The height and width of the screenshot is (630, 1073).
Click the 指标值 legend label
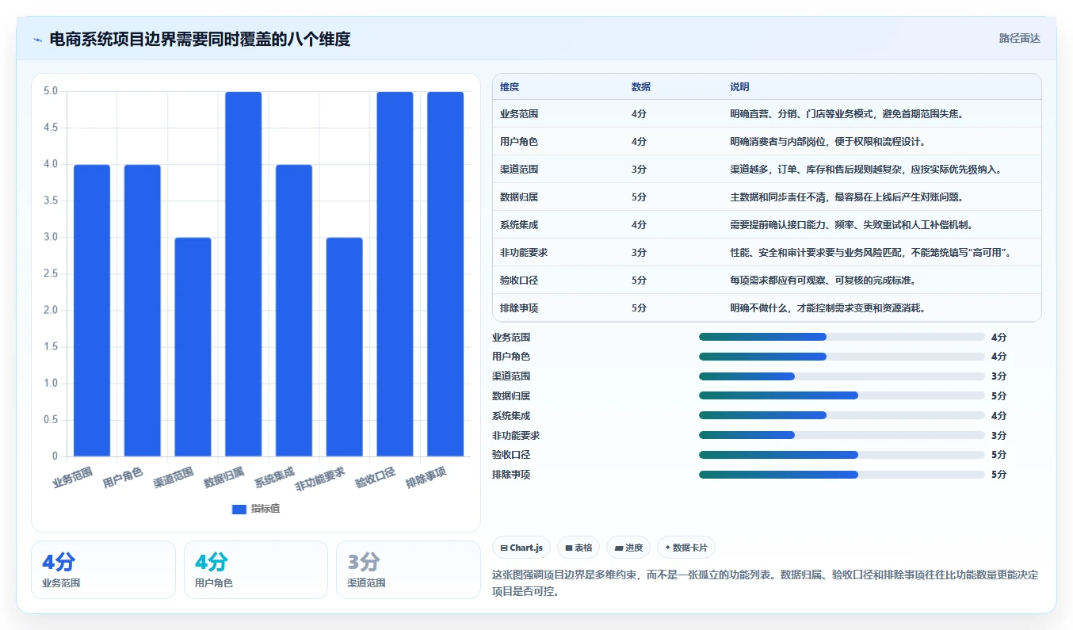pyautogui.click(x=265, y=509)
